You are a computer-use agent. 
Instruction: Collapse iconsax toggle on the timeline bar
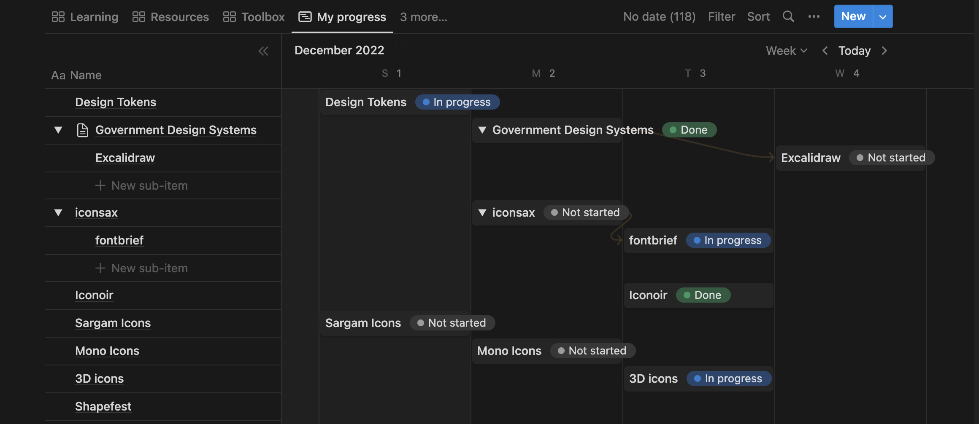pyautogui.click(x=482, y=212)
